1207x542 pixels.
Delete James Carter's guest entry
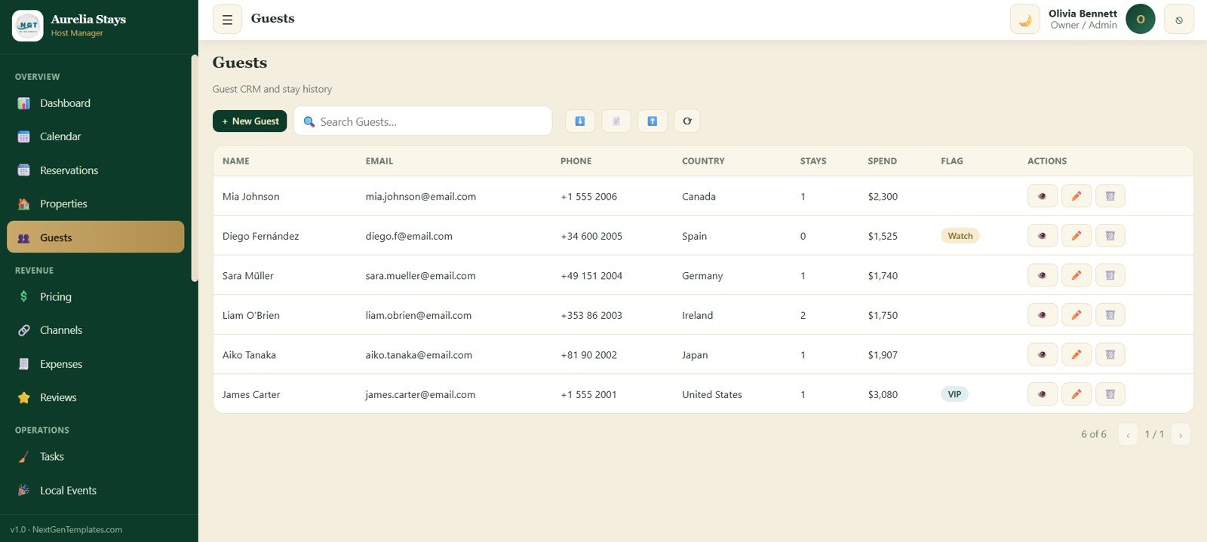coord(1110,394)
